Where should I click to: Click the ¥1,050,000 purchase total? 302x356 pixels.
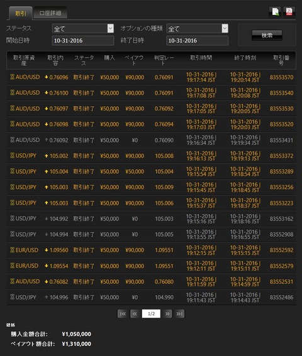[77, 334]
